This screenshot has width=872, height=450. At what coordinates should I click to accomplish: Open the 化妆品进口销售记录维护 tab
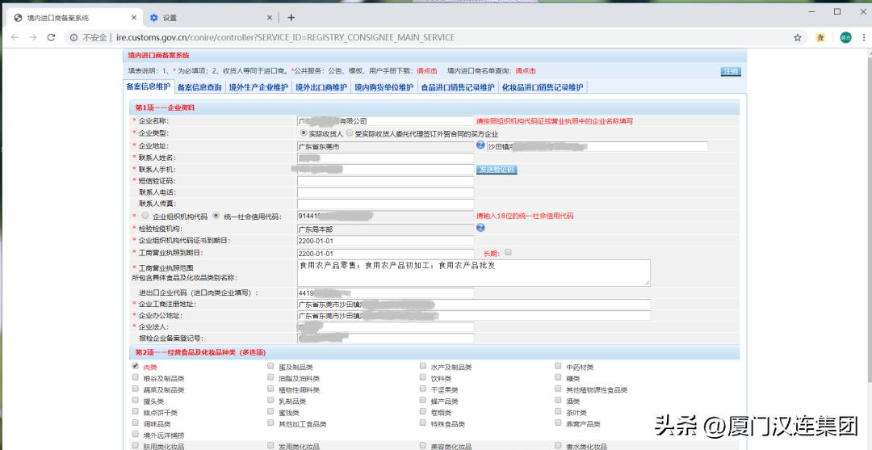543,87
